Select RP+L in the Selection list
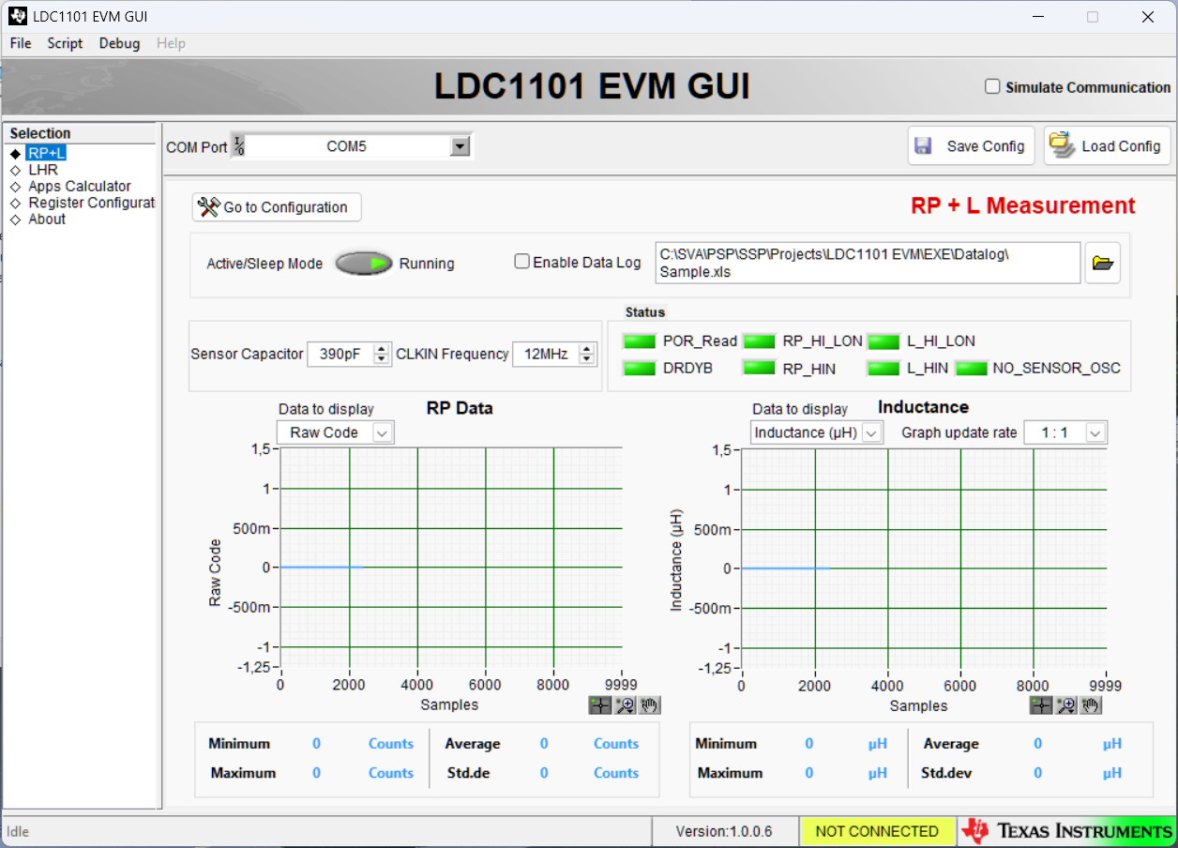This screenshot has height=848, width=1178. click(x=47, y=153)
